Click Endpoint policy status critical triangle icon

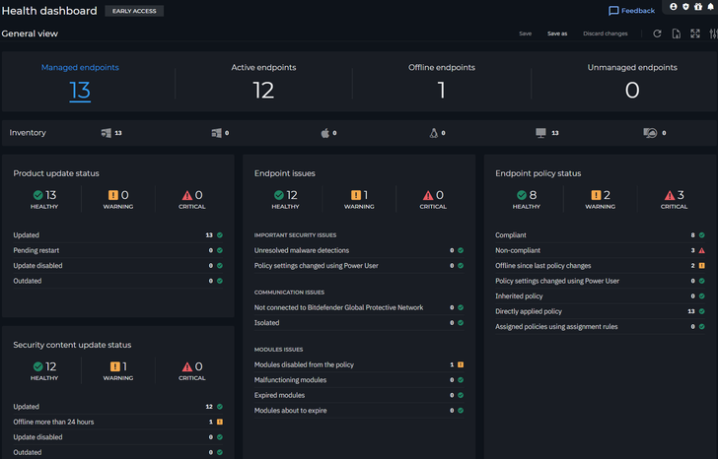[670, 195]
